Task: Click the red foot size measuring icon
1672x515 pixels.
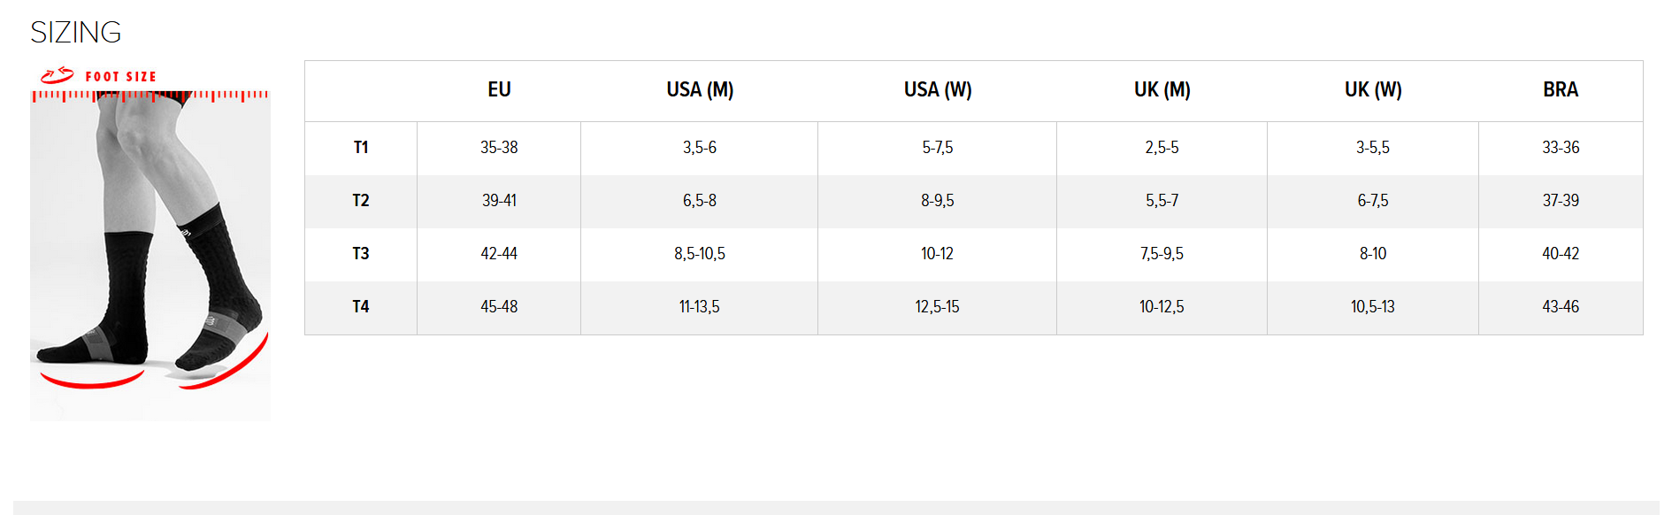Action: coord(57,76)
